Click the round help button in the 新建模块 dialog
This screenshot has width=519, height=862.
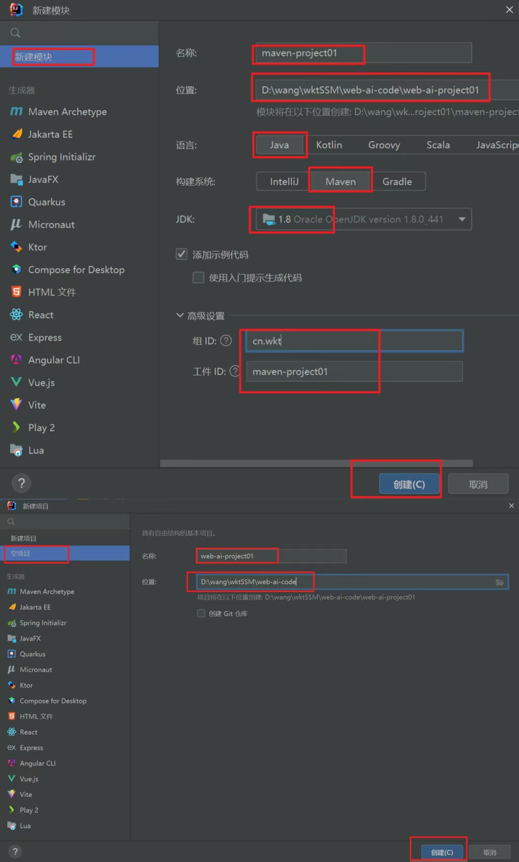[21, 483]
